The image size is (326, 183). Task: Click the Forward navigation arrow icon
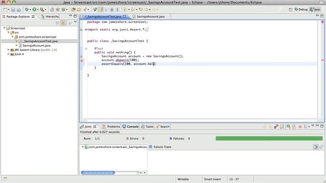tap(154, 10)
